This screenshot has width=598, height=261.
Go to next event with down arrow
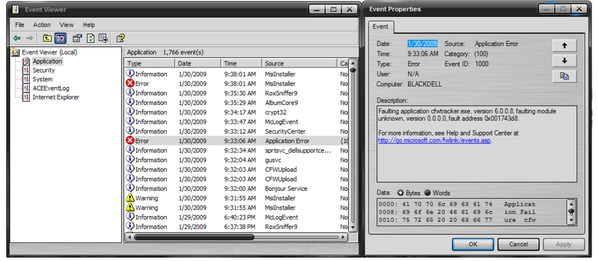pos(564,61)
